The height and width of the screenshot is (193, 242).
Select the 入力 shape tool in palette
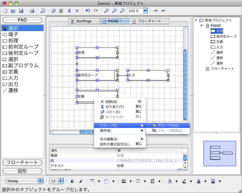(x=23, y=78)
